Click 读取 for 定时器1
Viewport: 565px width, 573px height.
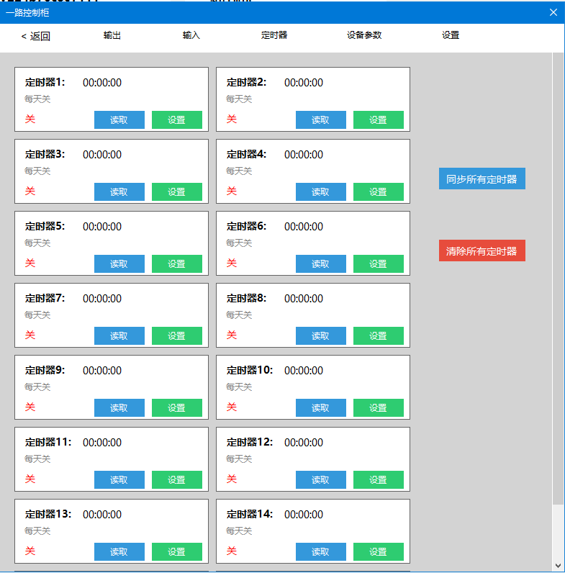(119, 120)
